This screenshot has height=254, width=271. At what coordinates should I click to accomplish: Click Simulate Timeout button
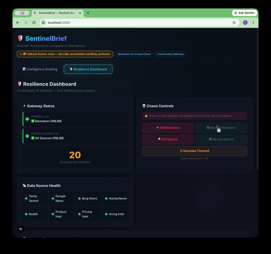pyautogui.click(x=194, y=151)
